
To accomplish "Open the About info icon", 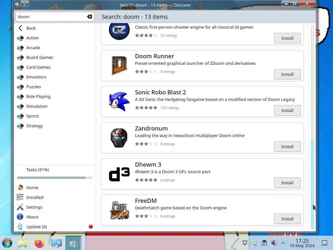I will (20, 217).
